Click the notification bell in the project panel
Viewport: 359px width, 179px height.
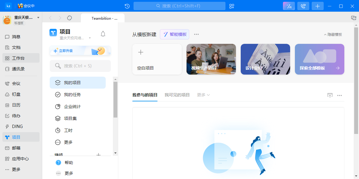pyautogui.click(x=103, y=34)
